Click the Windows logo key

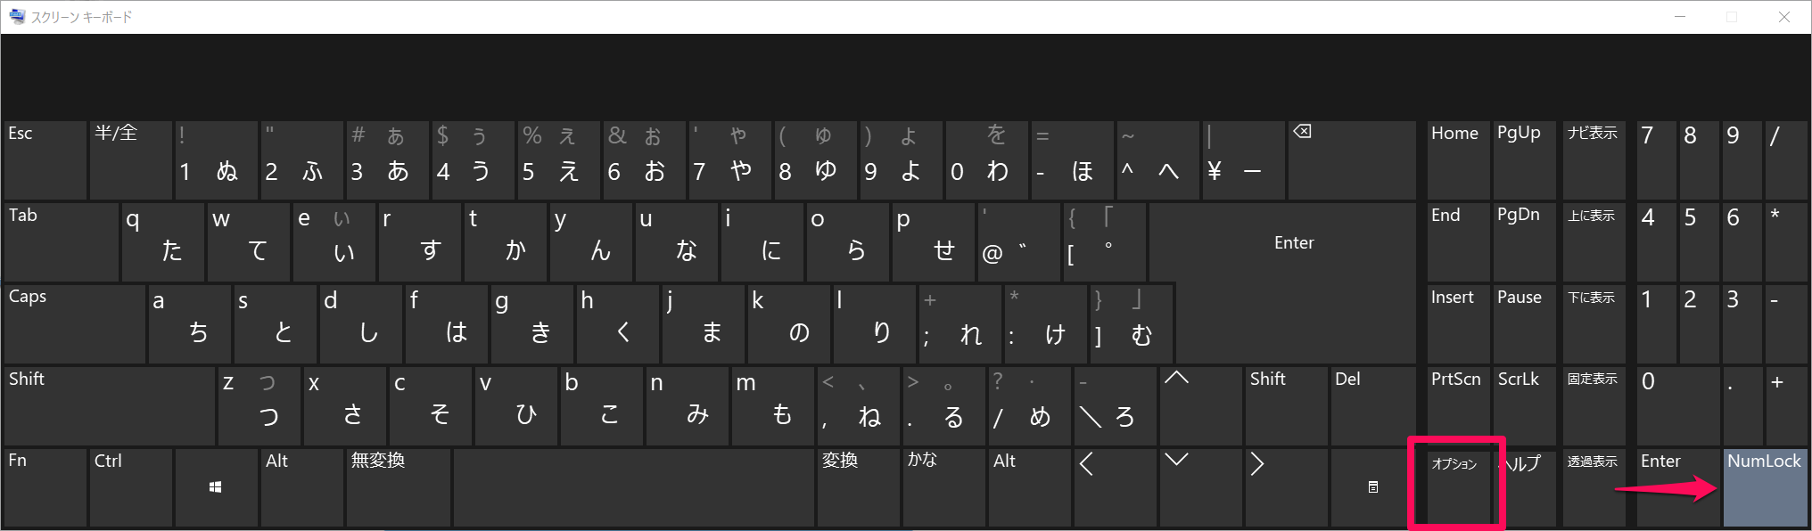[216, 487]
